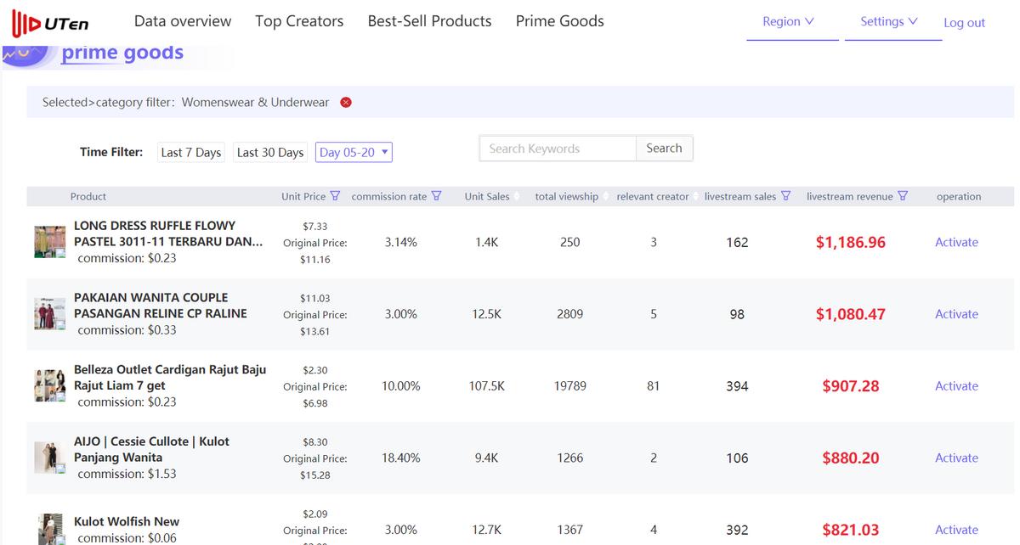This screenshot has height=545, width=1020.
Task: Open the commission rate filter icon
Action: point(436,196)
